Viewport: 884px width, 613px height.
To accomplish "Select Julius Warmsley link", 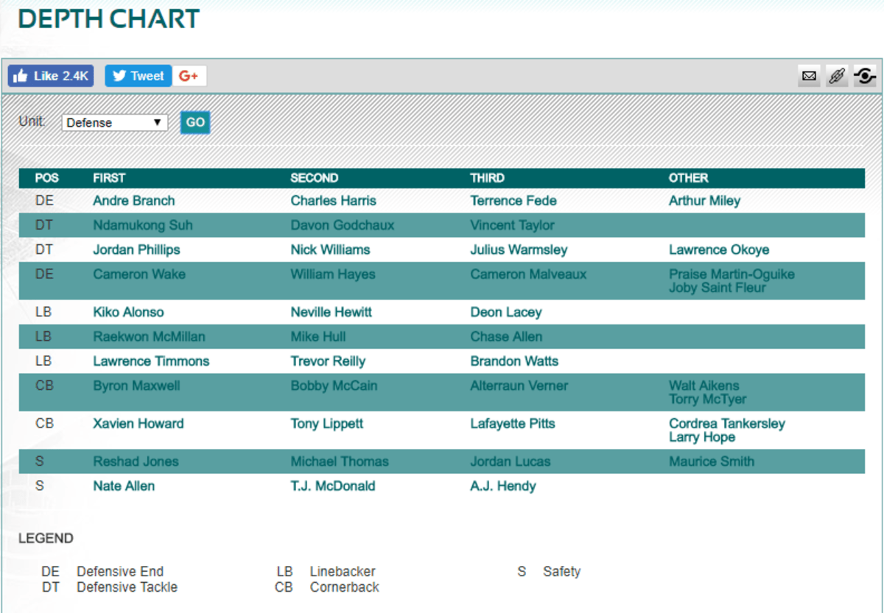I will (x=519, y=249).
